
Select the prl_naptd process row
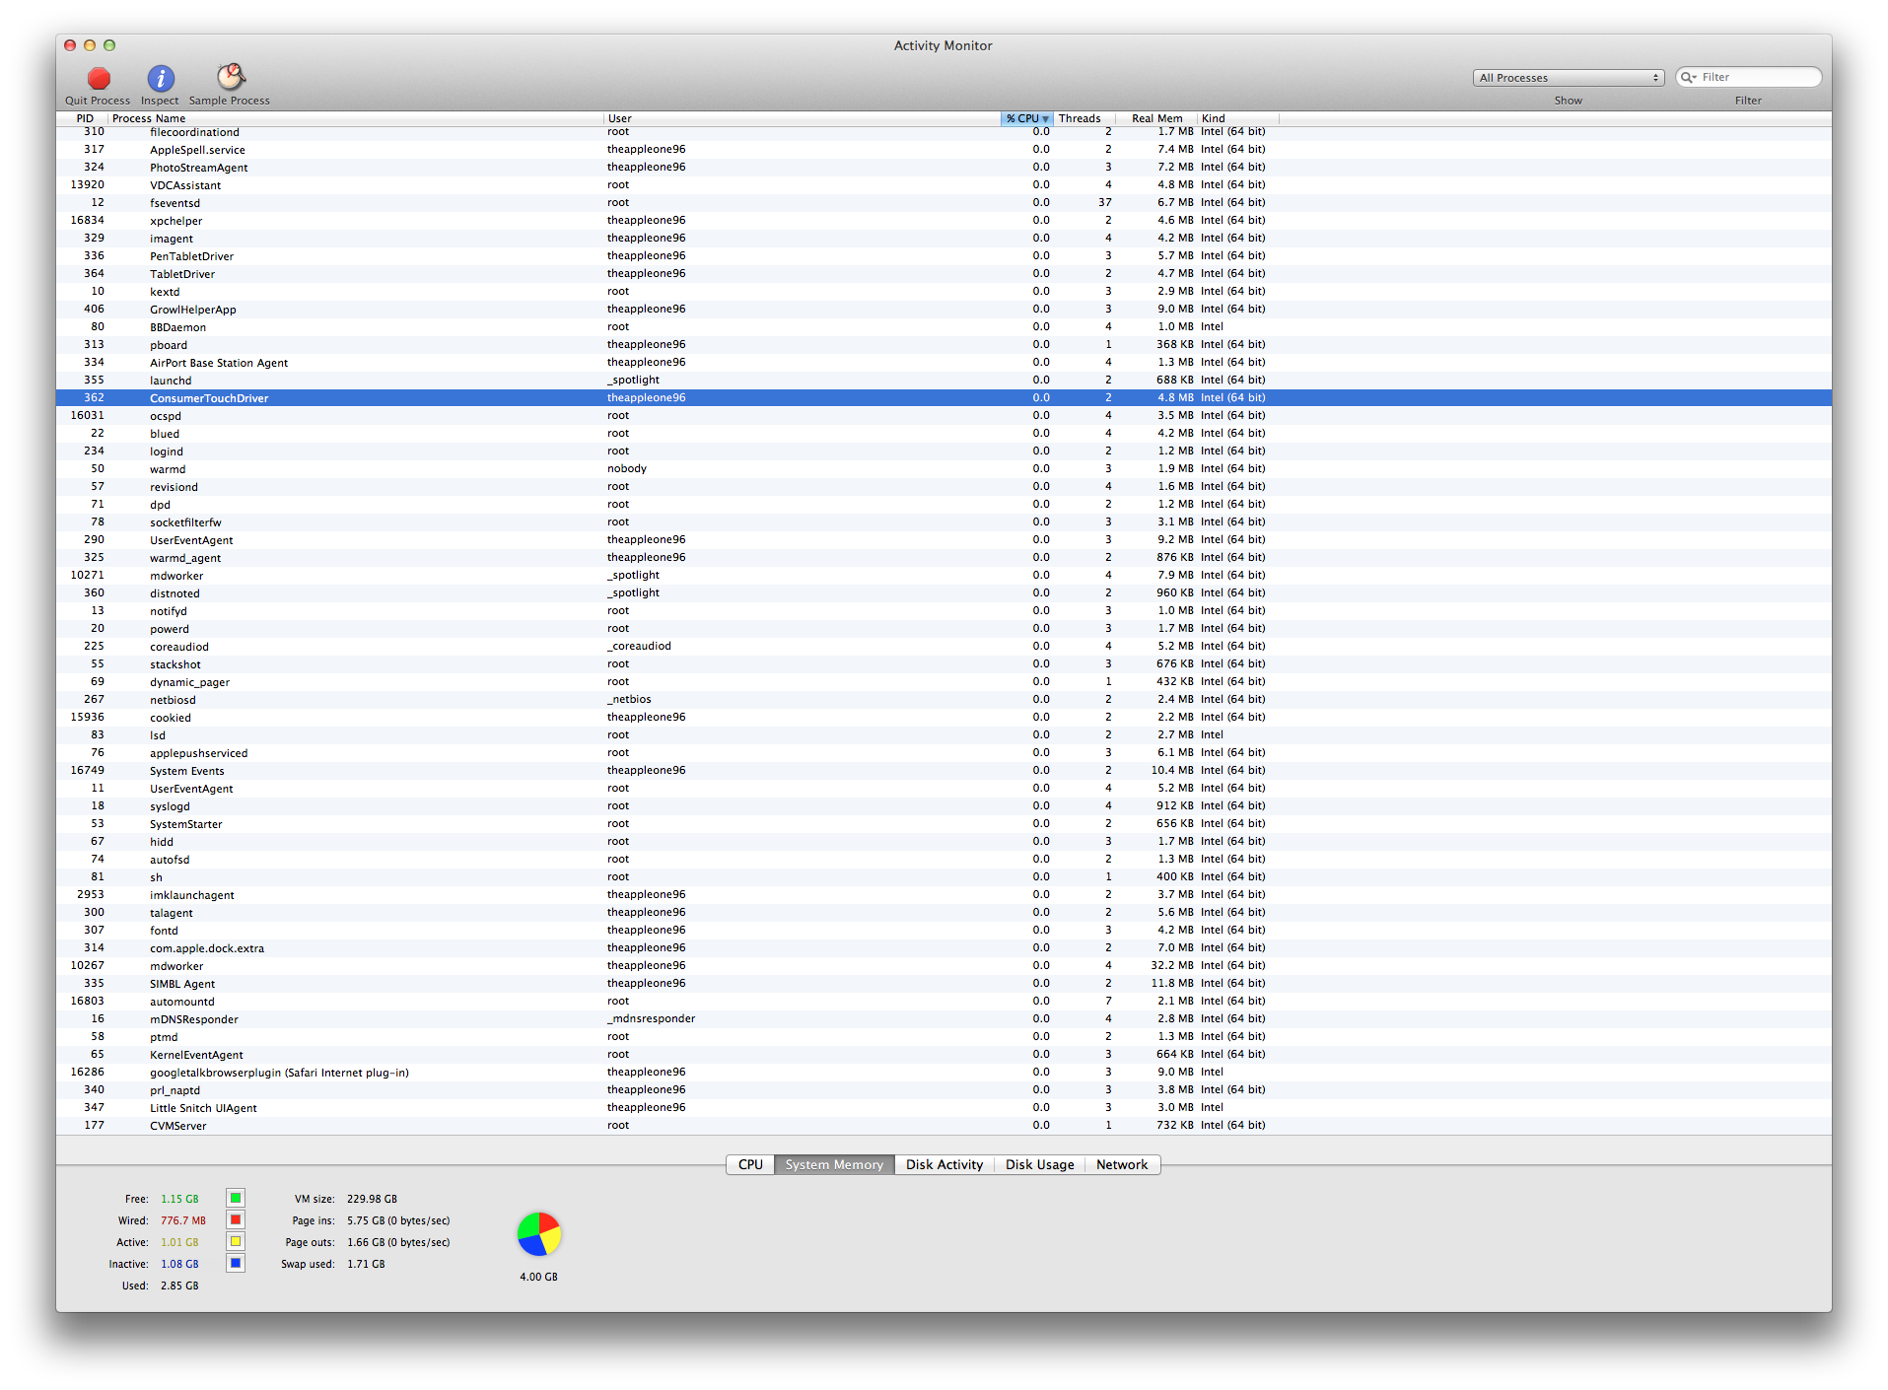pyautogui.click(x=944, y=1090)
